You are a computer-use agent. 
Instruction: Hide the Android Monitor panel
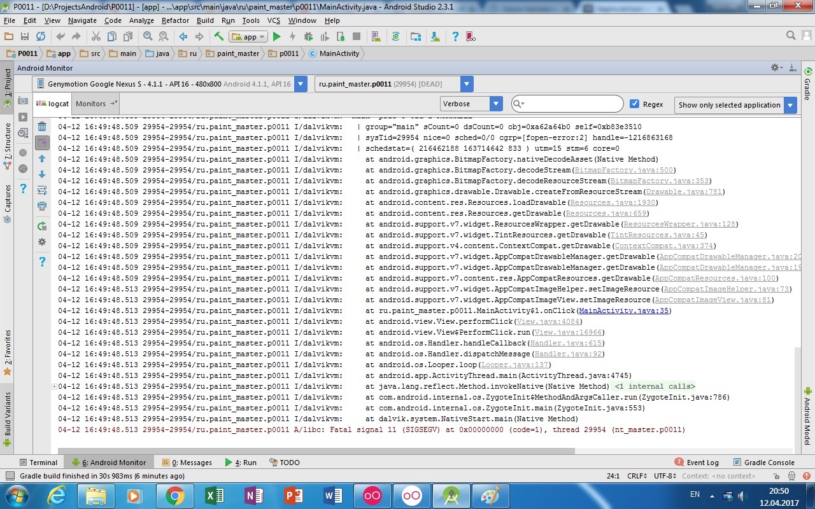793,67
